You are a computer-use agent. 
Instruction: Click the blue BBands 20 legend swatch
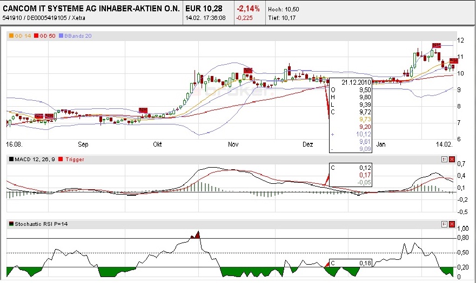coord(61,36)
